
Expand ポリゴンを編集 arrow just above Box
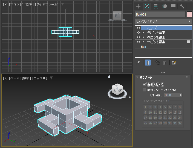pyautogui.click(x=143, y=42)
